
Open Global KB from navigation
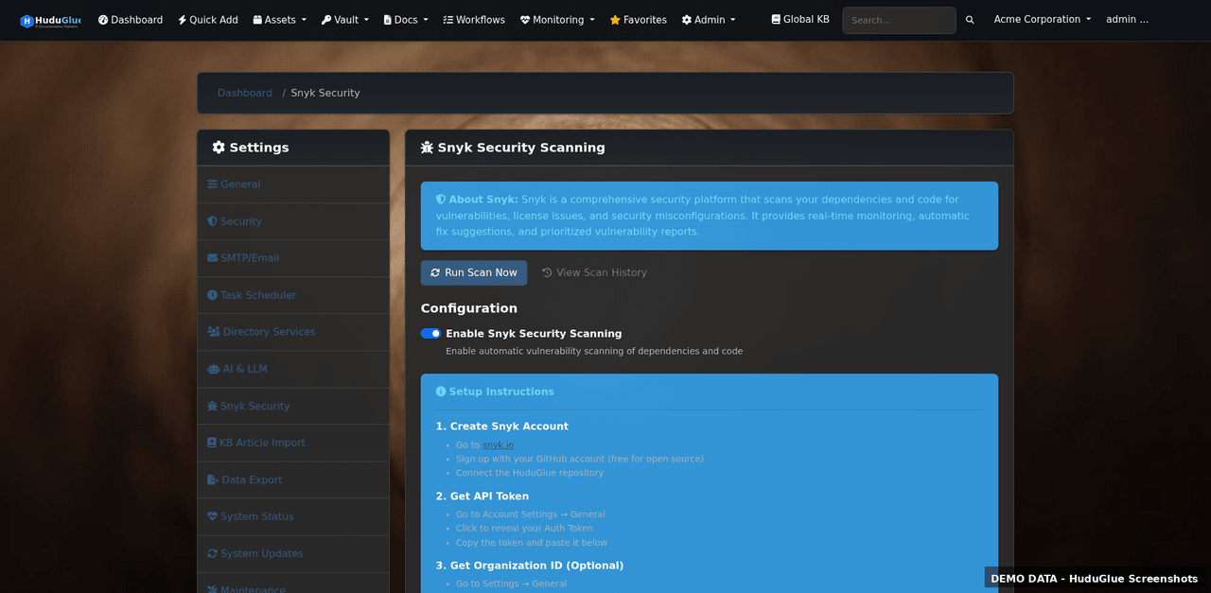(x=800, y=19)
